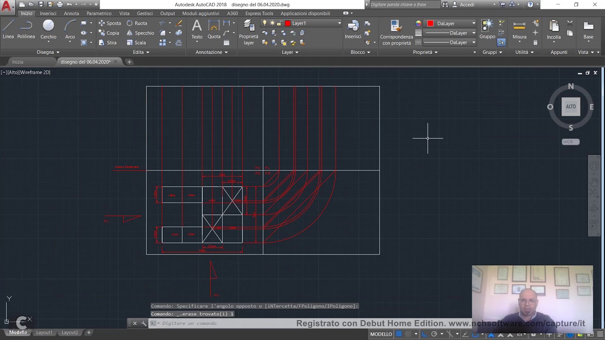Toggle ortho mode in status bar
Viewport: 605px width, 340px height.
coord(424,334)
